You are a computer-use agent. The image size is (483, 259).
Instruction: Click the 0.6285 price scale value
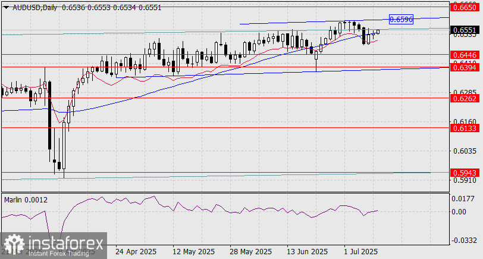(465, 92)
